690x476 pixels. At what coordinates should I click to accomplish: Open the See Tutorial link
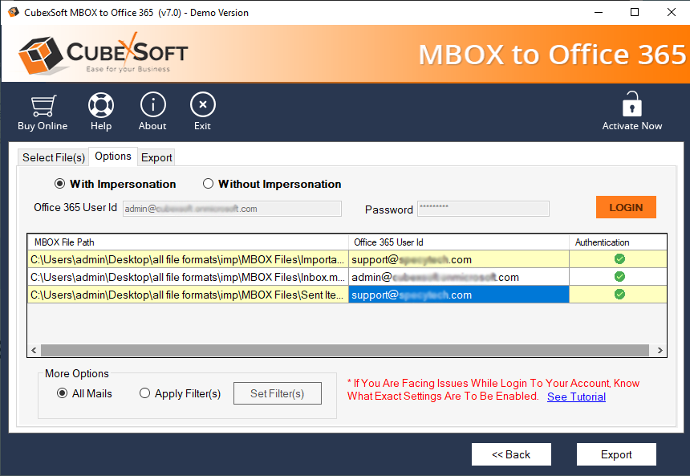click(x=576, y=397)
